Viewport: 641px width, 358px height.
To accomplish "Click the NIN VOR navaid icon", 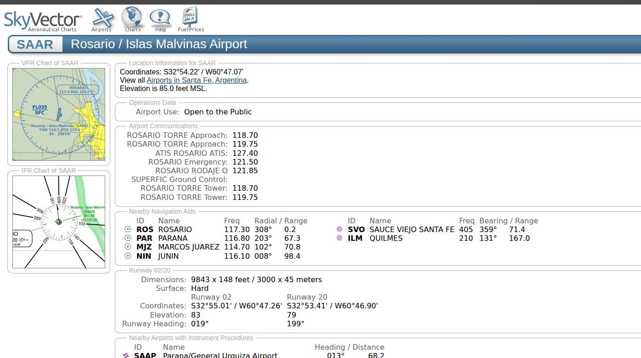I will [128, 256].
